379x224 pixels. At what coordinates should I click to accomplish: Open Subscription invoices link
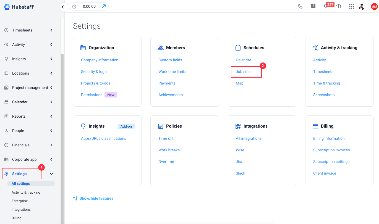click(x=331, y=150)
